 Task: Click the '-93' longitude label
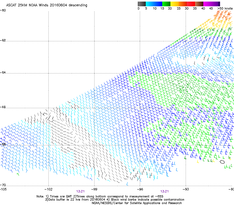tap(186, 189)
